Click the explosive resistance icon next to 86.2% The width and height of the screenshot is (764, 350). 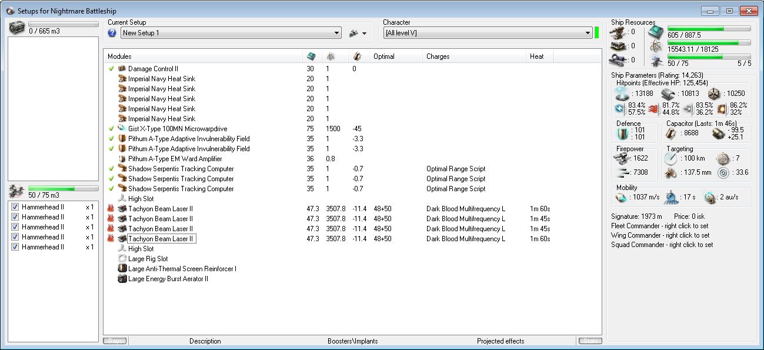(722, 108)
